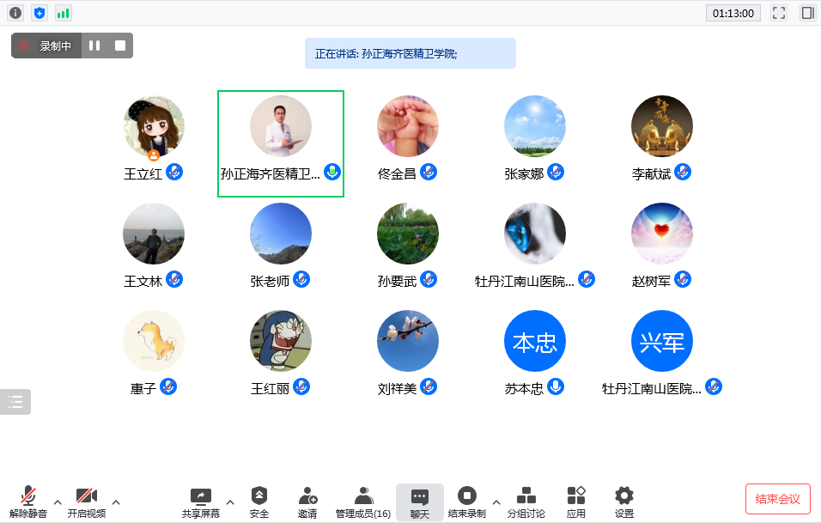Turn on video (开启视频)
This screenshot has width=821, height=523.
(x=86, y=502)
